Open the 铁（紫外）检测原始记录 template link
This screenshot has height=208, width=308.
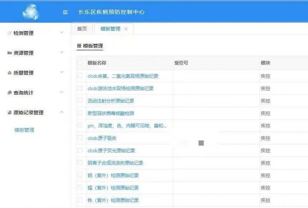[113, 200]
